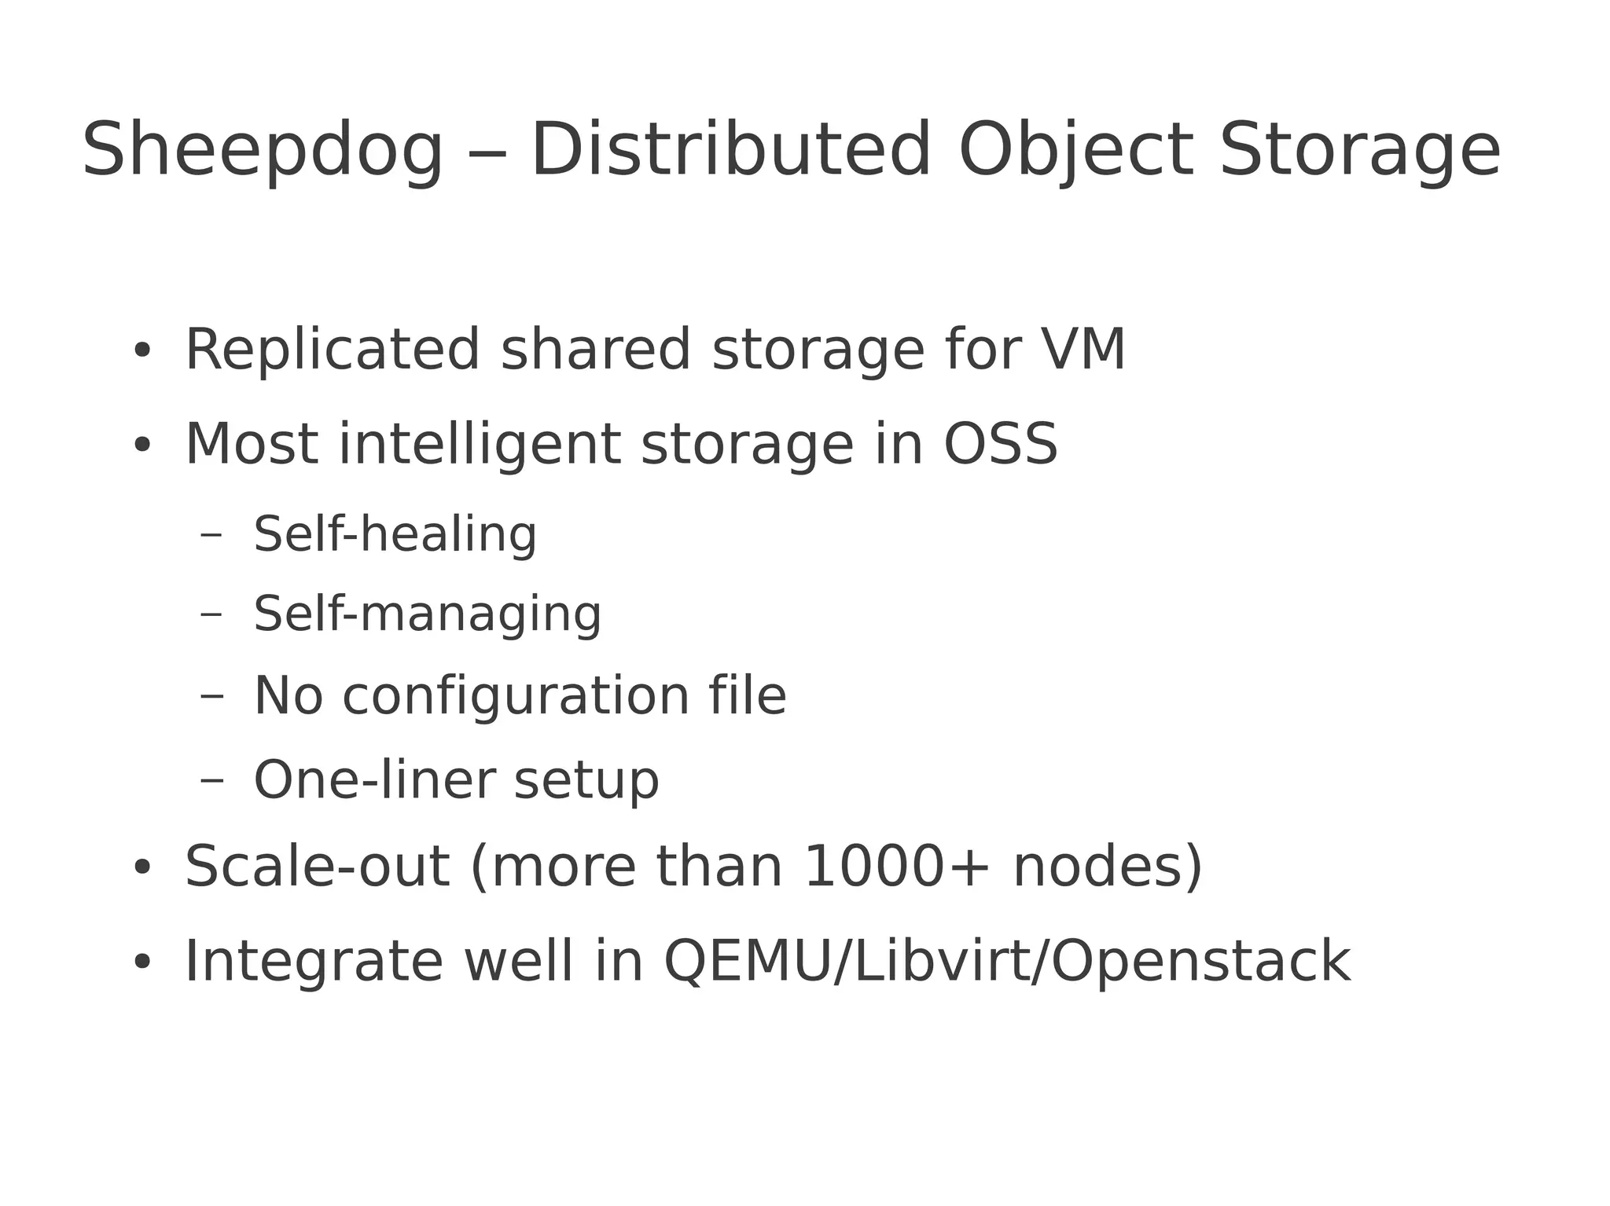Click the bullet dot before Replicated
The width and height of the screenshot is (1610, 1206).
(x=142, y=350)
